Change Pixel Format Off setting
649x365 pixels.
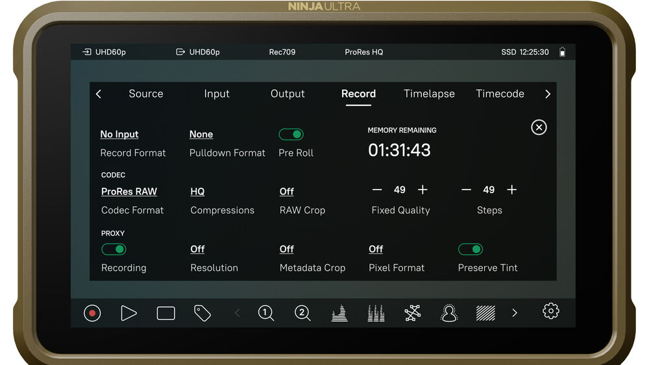[376, 249]
